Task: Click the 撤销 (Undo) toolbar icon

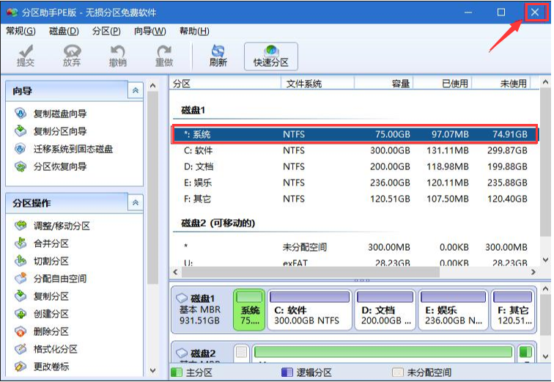Action: pos(117,56)
